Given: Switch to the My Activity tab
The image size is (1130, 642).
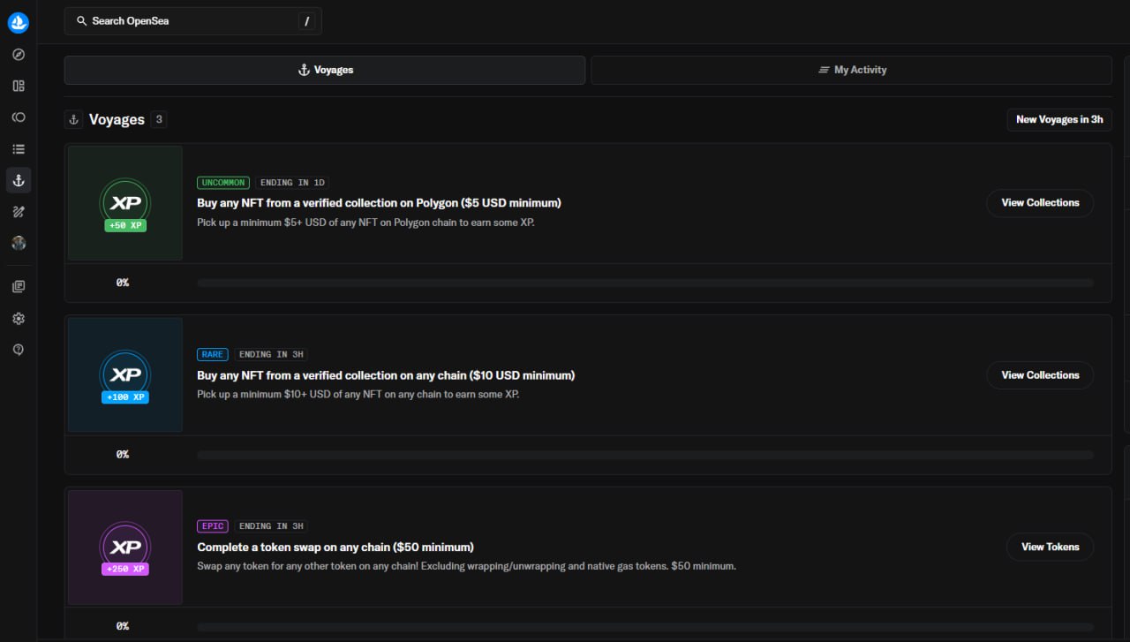Looking at the screenshot, I should pos(851,71).
